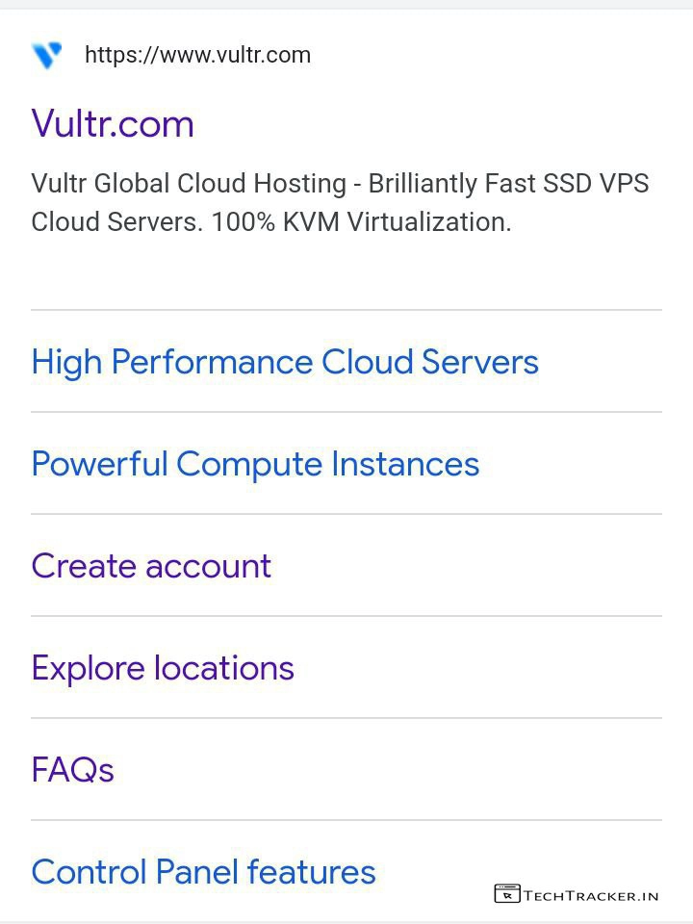This screenshot has width=693, height=924.
Task: Open the Vultr.com result title
Action: tap(113, 123)
